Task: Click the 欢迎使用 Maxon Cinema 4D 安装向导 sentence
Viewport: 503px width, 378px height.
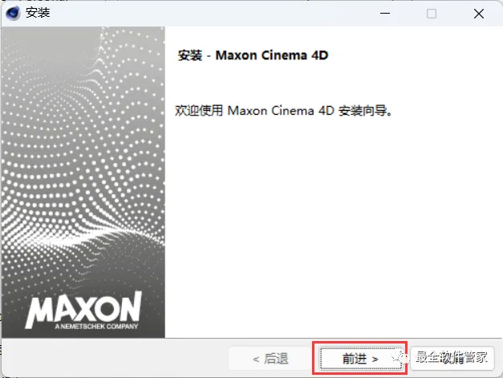Action: tap(283, 111)
